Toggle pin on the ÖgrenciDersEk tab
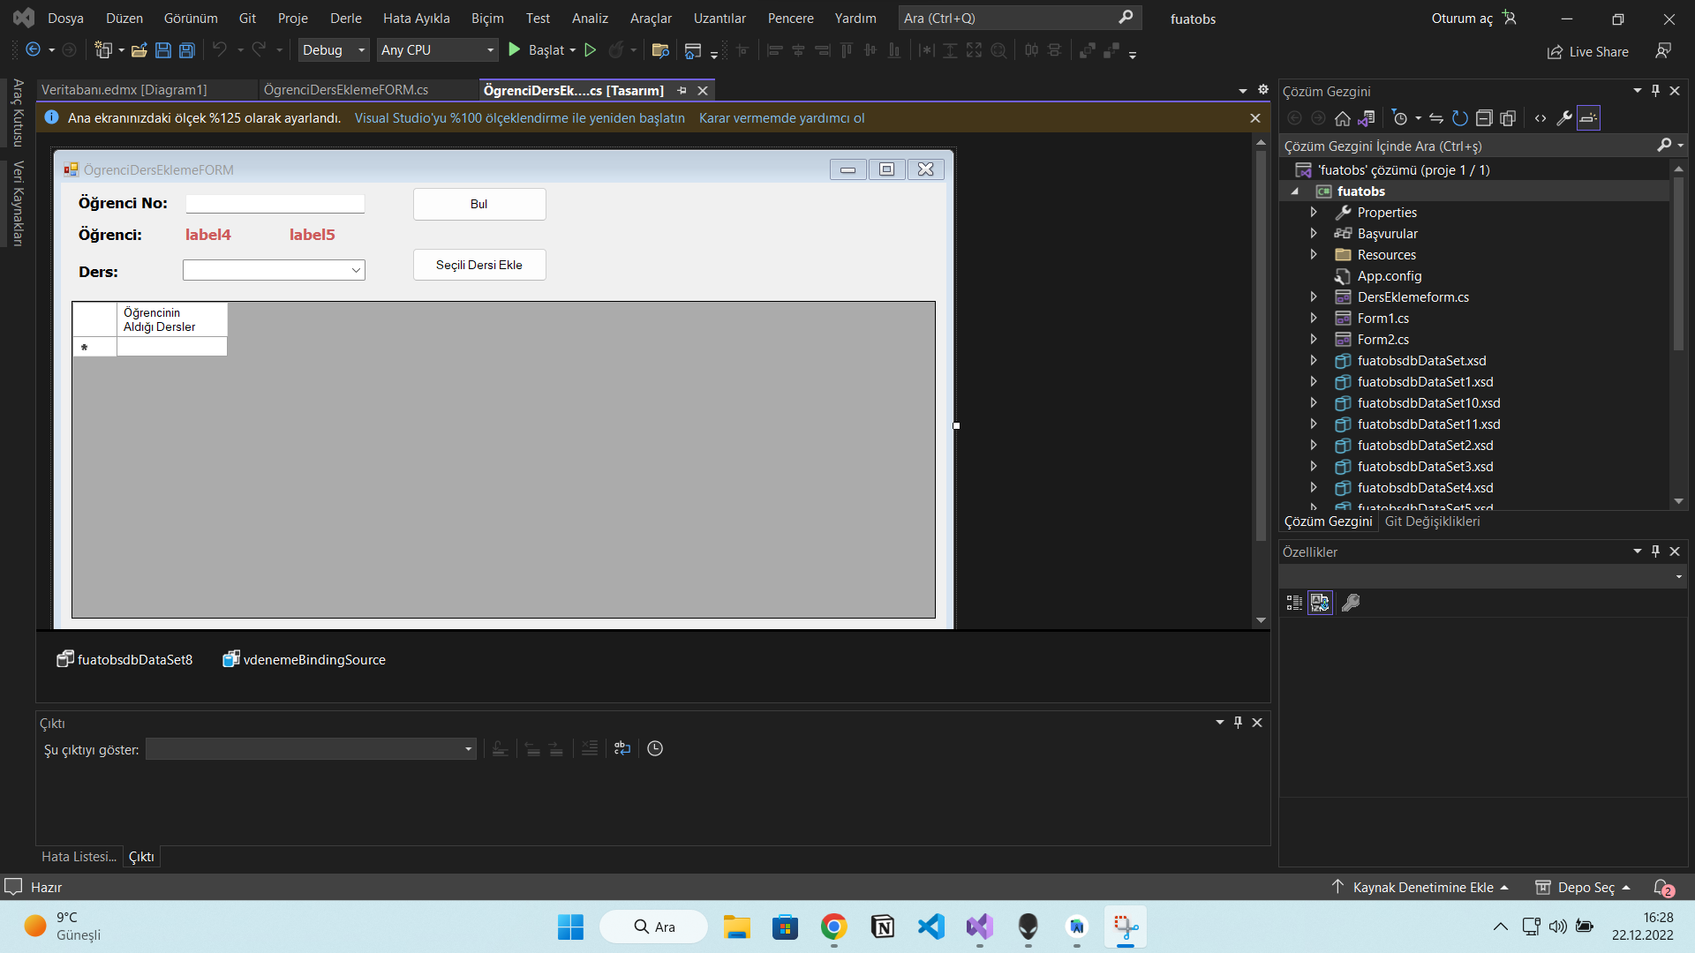The width and height of the screenshot is (1695, 953). pos(682,90)
